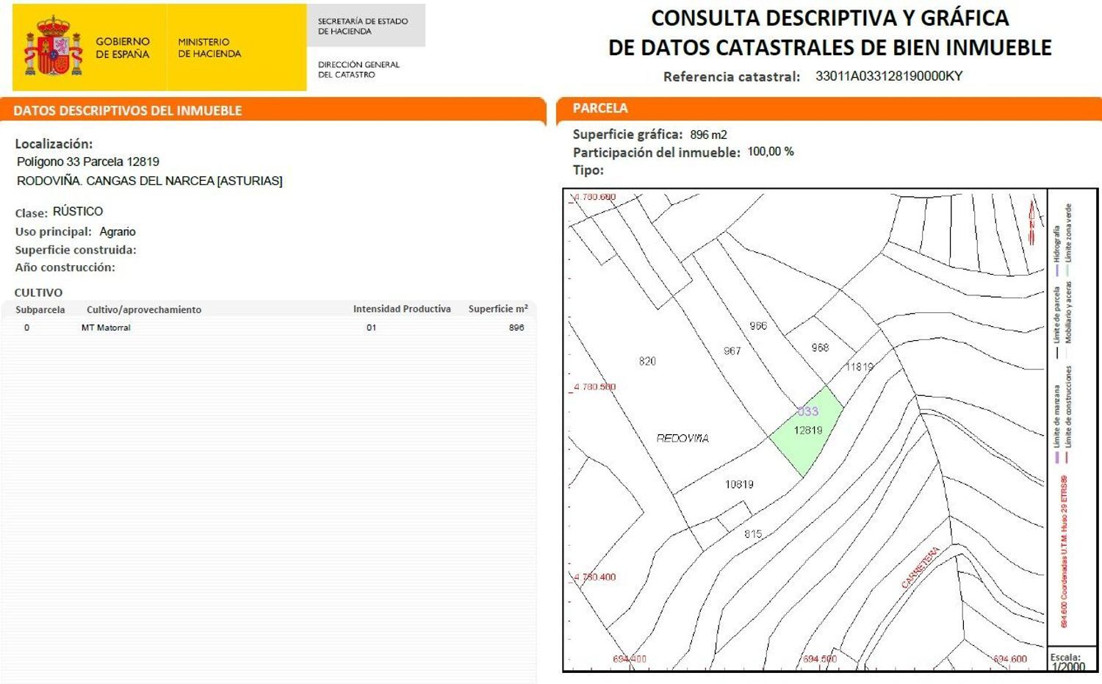This screenshot has height=684, width=1102.
Task: Click the REDOVIÑA place name on the map
Action: click(x=683, y=438)
